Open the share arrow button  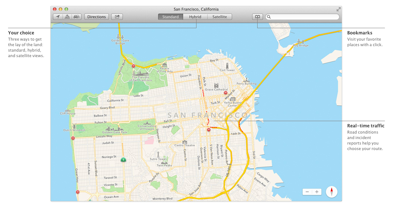pos(117,17)
